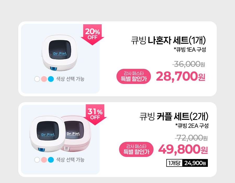Click the 31% OFF arrow badge
The height and width of the screenshot is (183, 235).
click(x=95, y=115)
